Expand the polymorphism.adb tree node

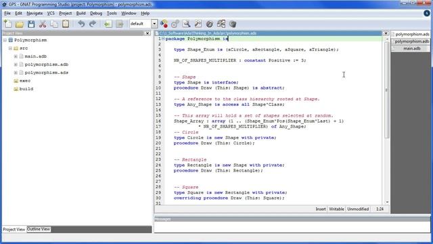(16, 64)
